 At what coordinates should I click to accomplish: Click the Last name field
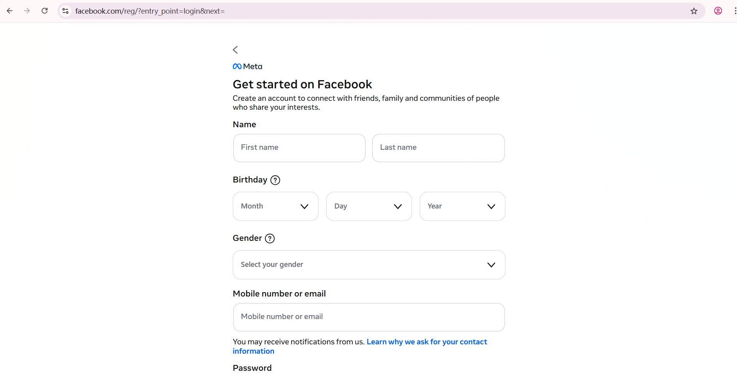pos(438,148)
